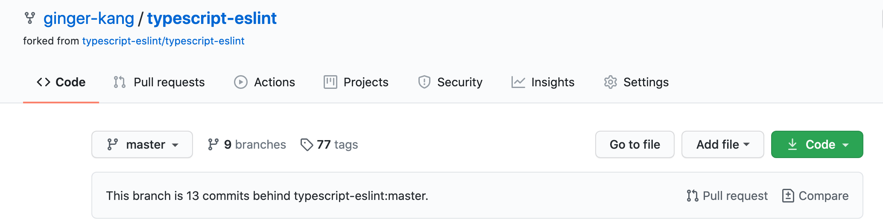Open the typescript-eslint repository title link
The image size is (883, 223).
(212, 18)
